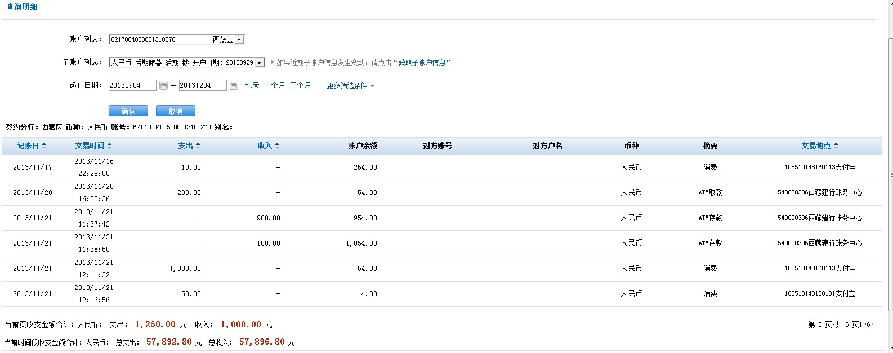The height and width of the screenshot is (353, 893).
Task: Click the balance value 4.00
Action: tap(369, 294)
